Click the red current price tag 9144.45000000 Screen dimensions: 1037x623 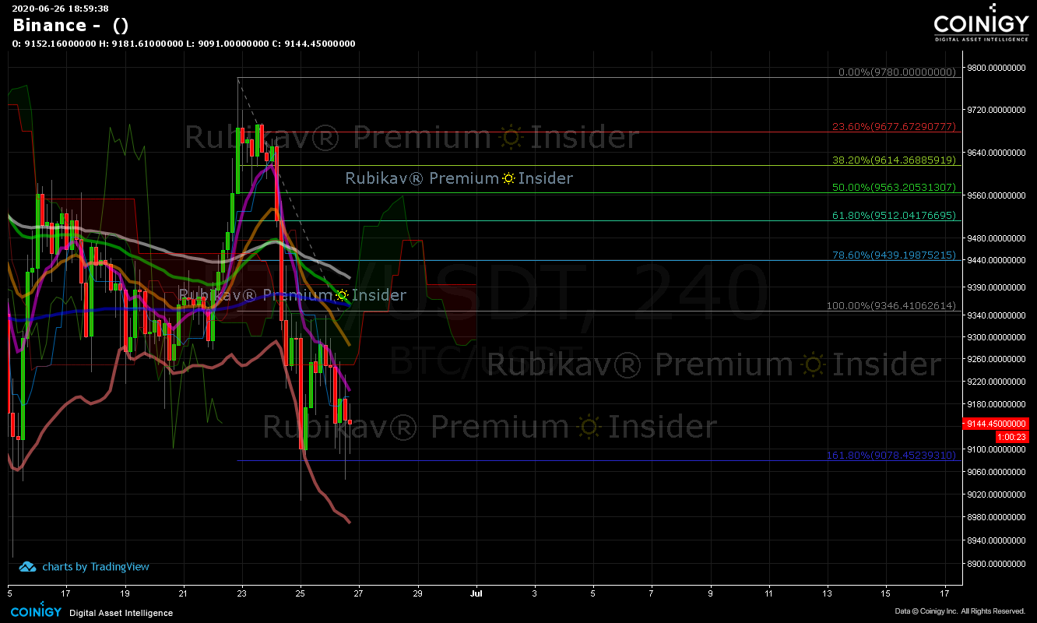[x=997, y=424]
